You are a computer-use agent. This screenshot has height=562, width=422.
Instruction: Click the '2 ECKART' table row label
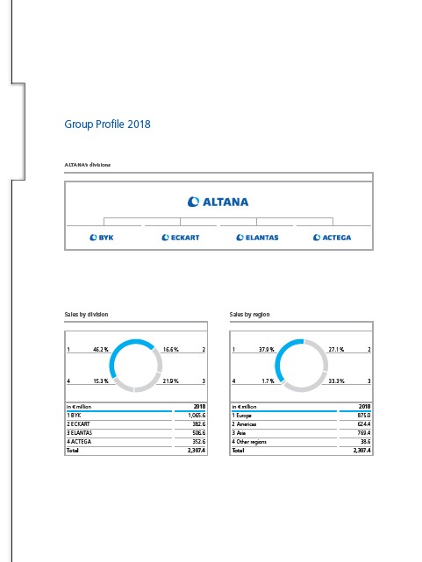tap(78, 424)
